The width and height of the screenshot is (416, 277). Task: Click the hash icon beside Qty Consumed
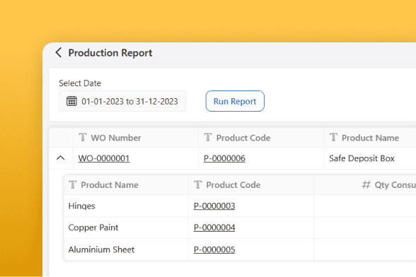tap(366, 184)
